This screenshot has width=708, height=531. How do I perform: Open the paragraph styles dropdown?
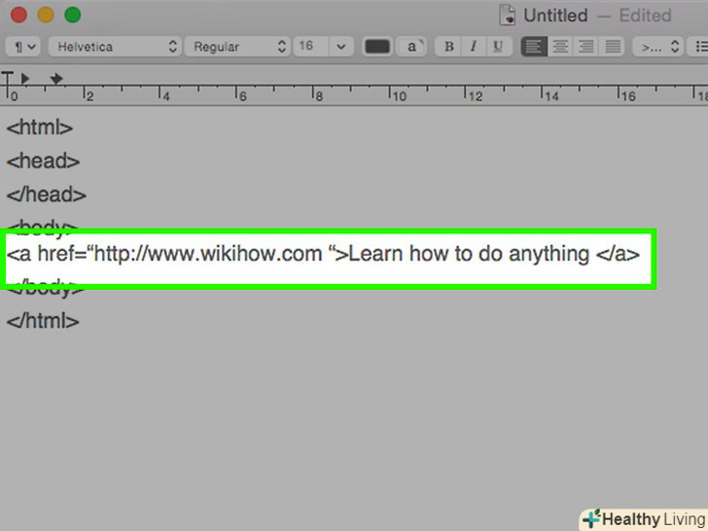click(23, 47)
